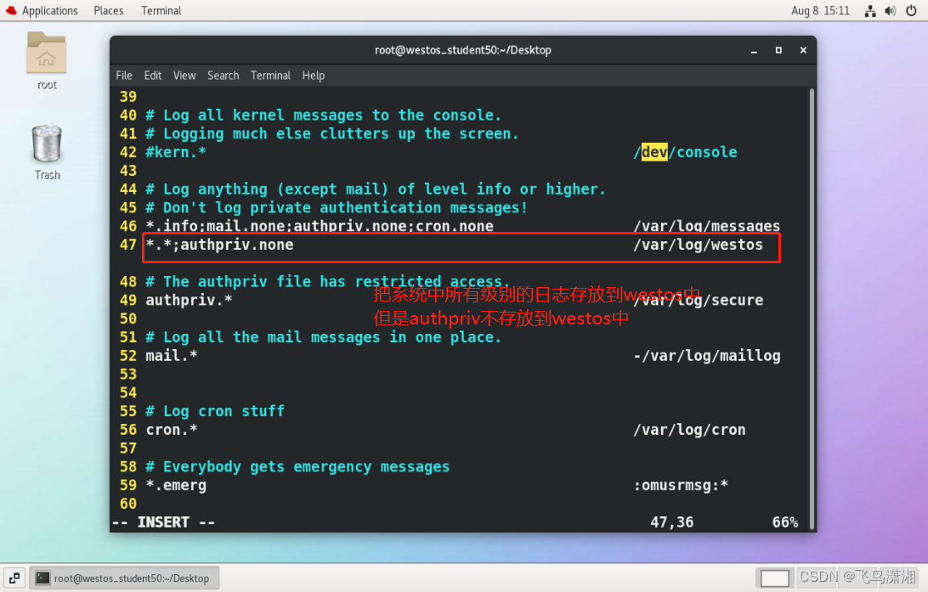Open the View menu

pos(184,75)
